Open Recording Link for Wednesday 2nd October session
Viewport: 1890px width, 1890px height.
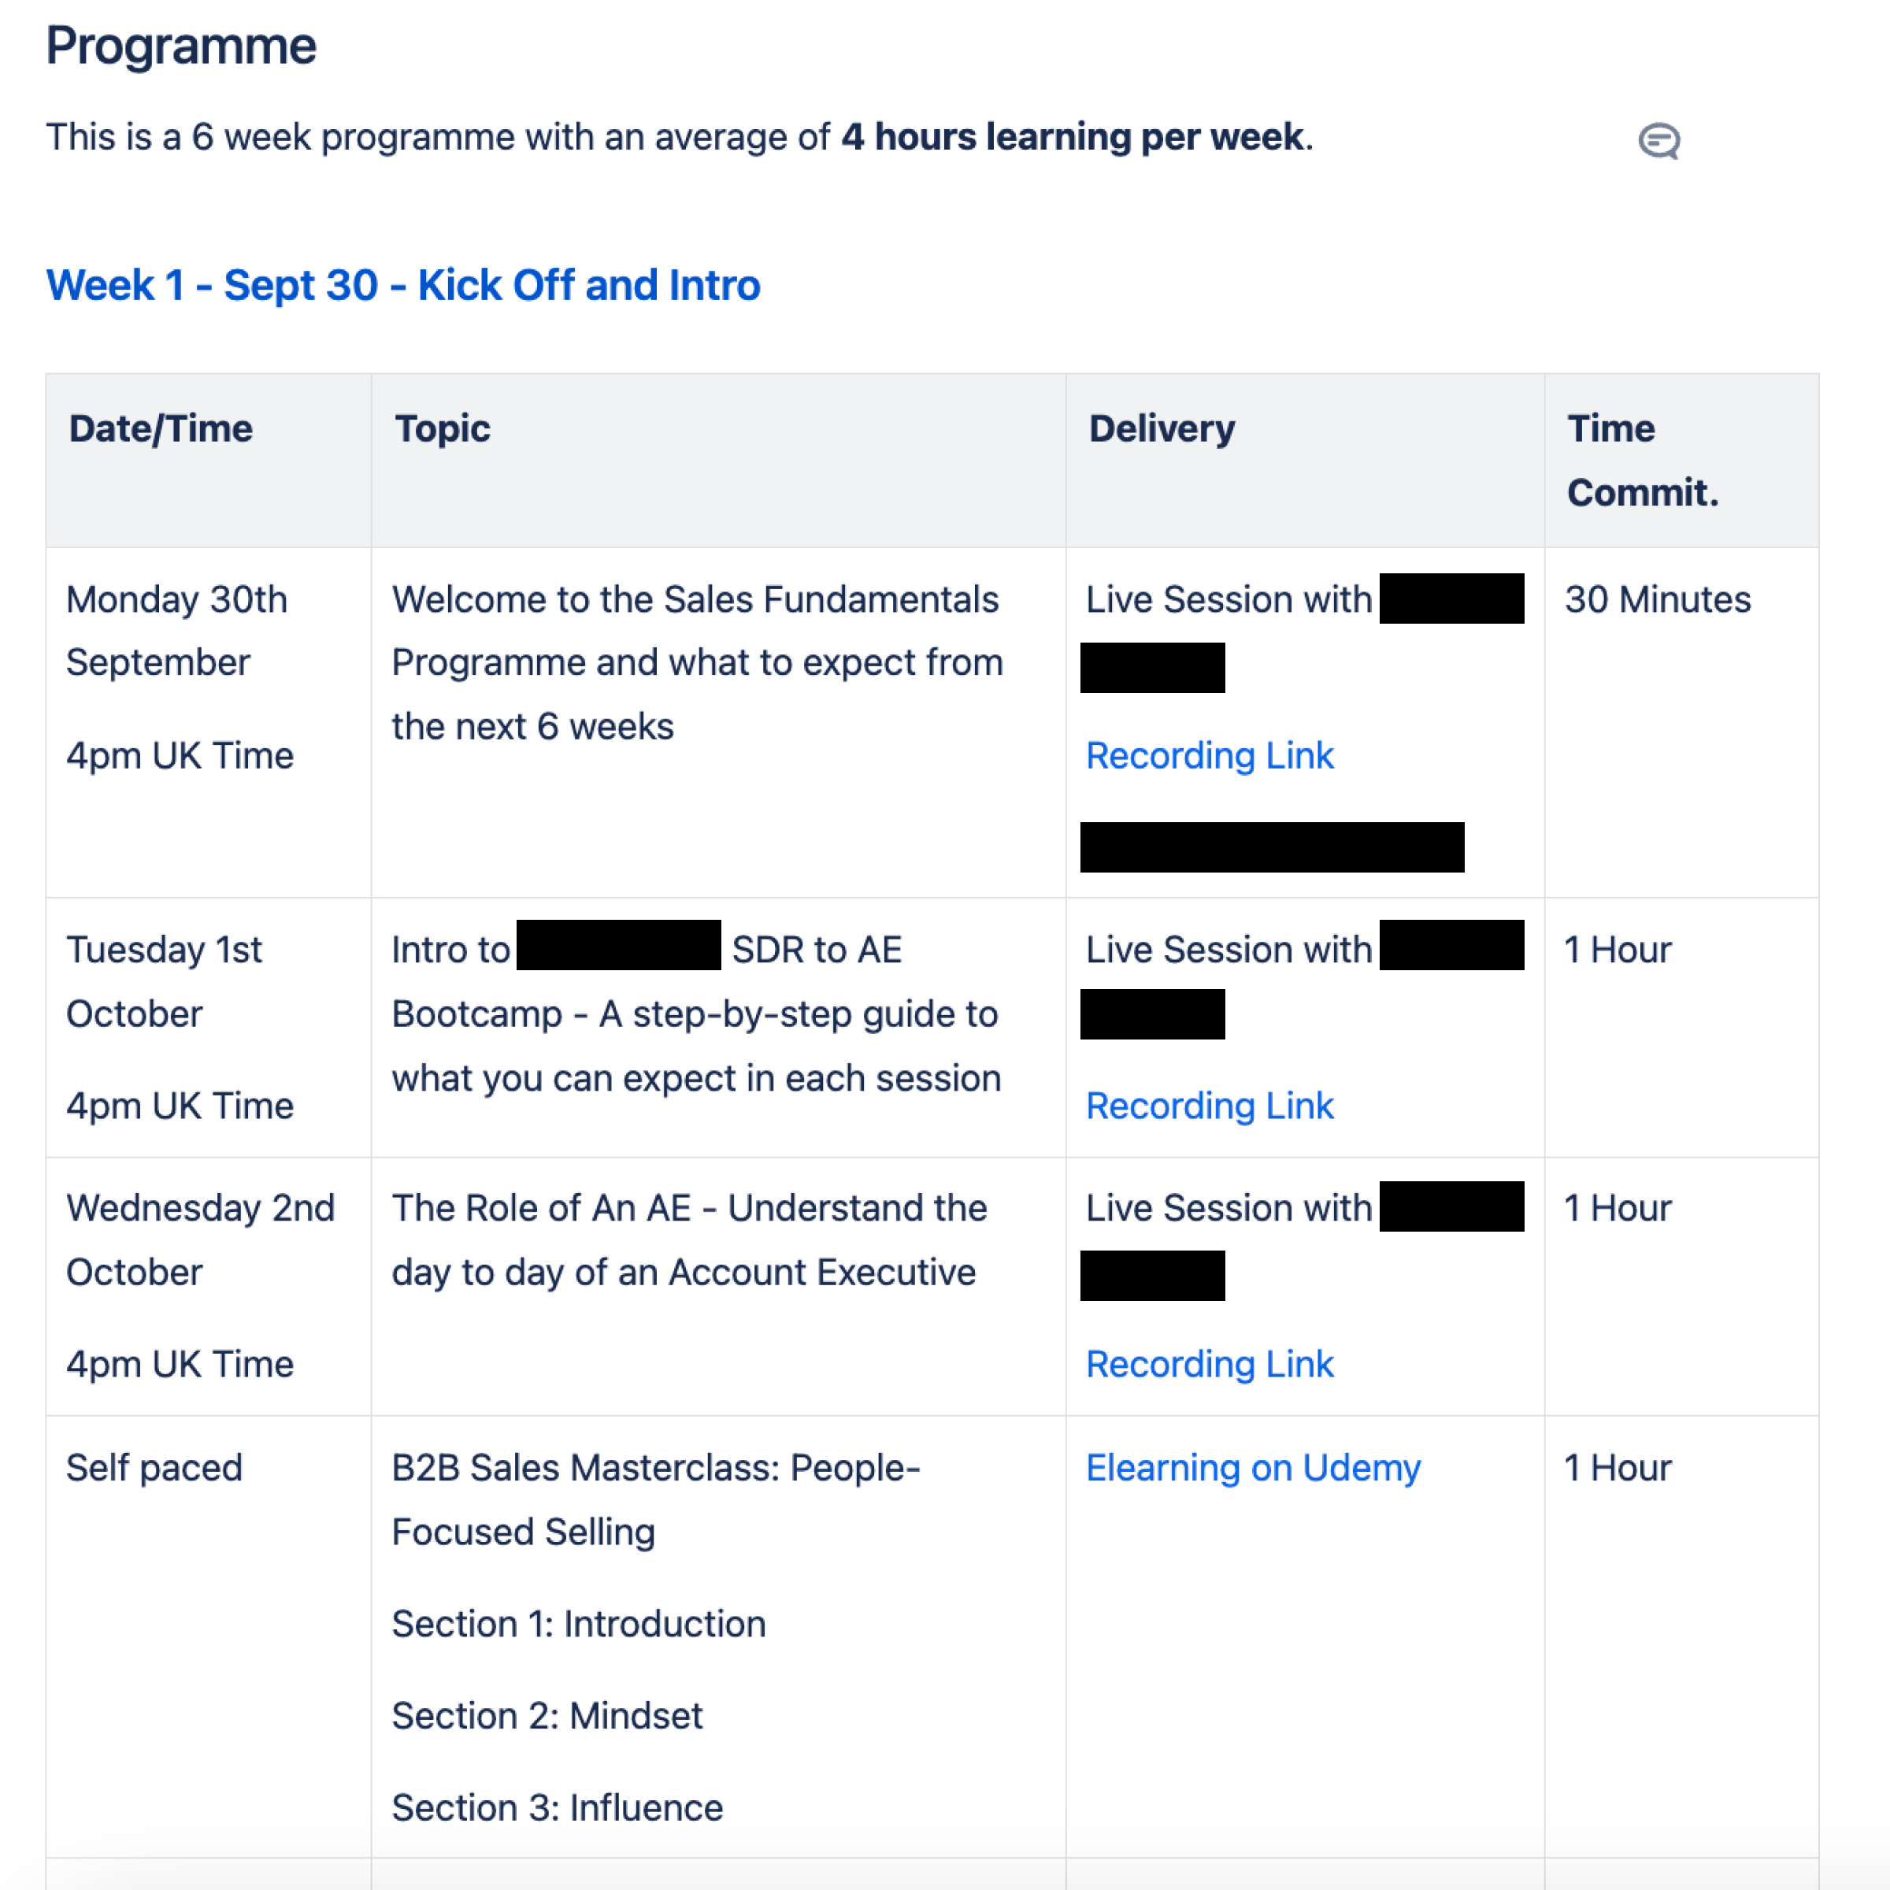pyautogui.click(x=1209, y=1364)
